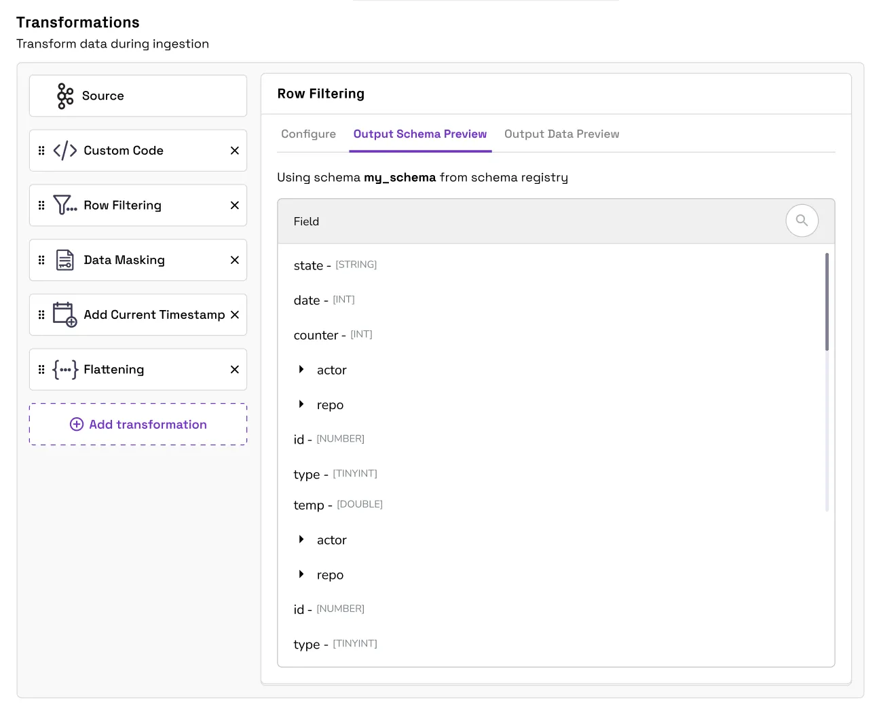This screenshot has height=709, width=881.
Task: Click the Row Filtering panel heading
Action: click(x=321, y=94)
